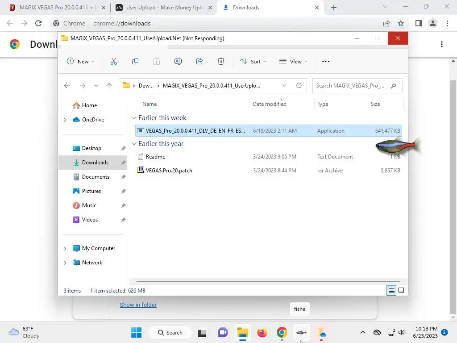Open Chrome three-dot main menu
The image size is (457, 343).
click(447, 23)
